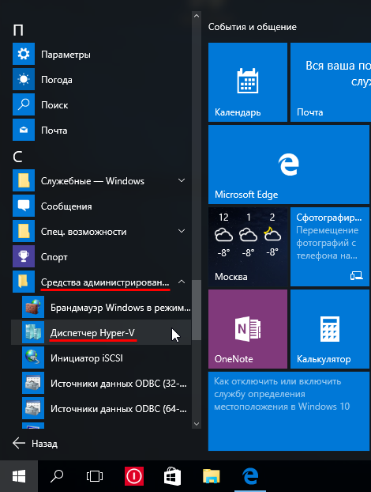Click Средства администрирования folder icon
Image resolution: width=371 pixels, height=492 pixels.
[x=24, y=282]
